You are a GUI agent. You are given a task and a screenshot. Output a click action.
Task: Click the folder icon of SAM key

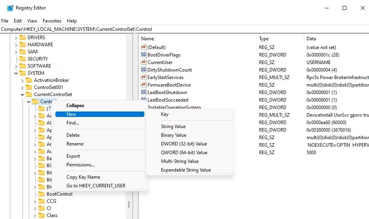tap(23, 51)
